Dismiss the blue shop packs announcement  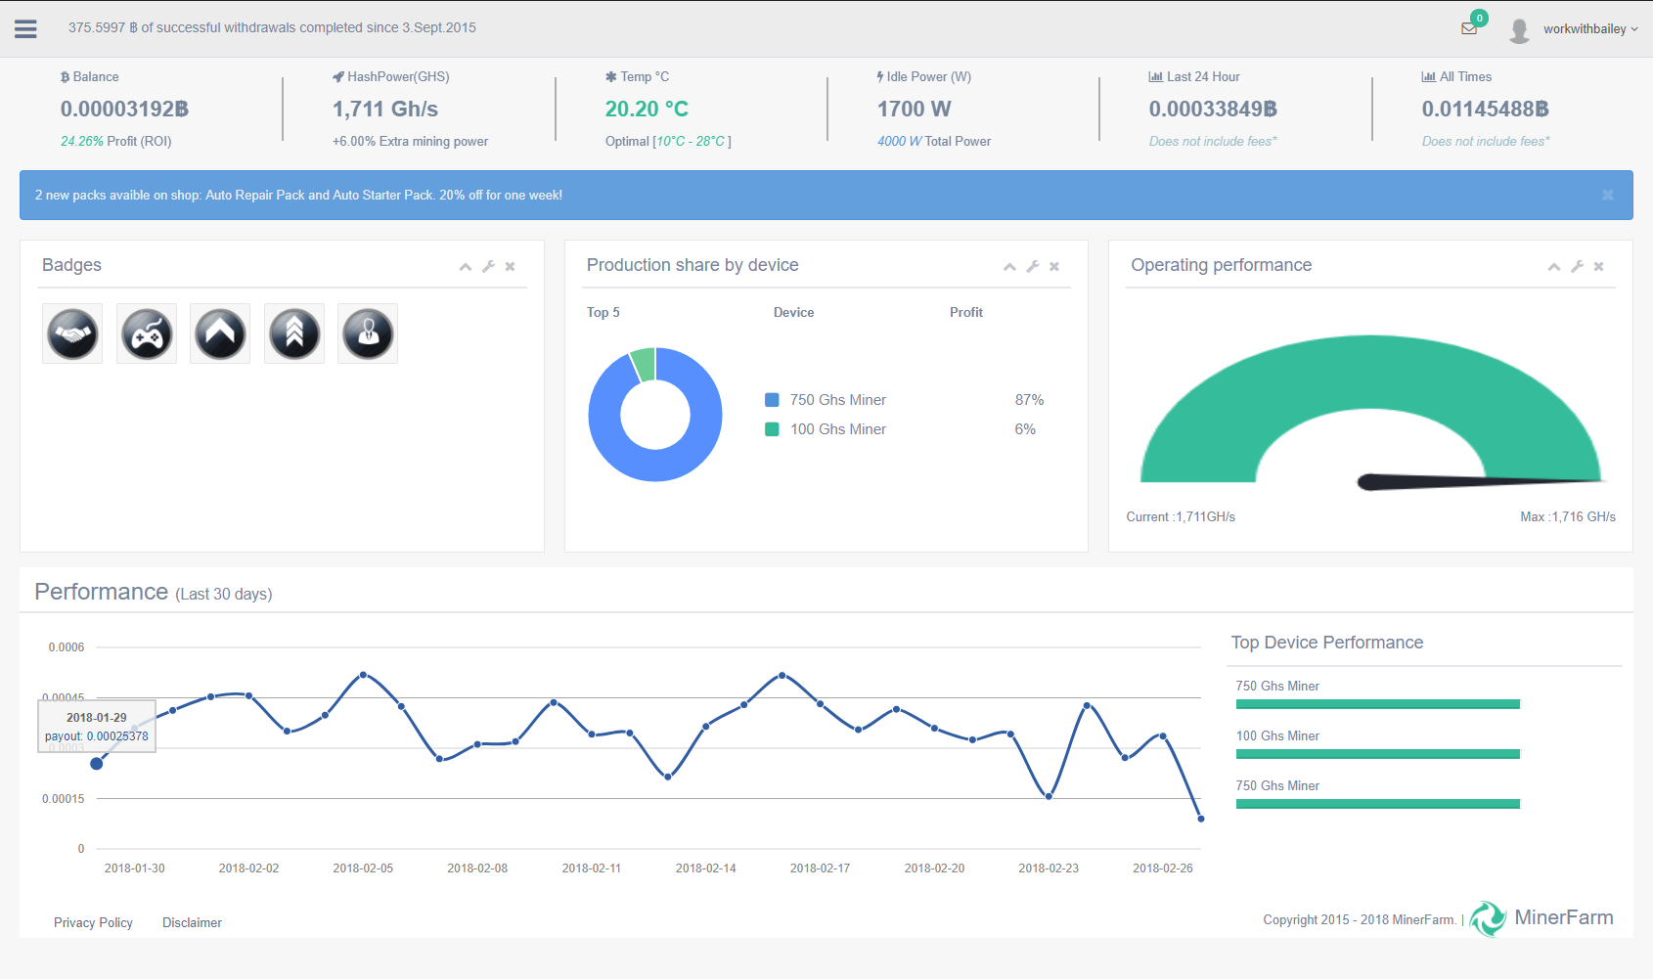click(1607, 195)
